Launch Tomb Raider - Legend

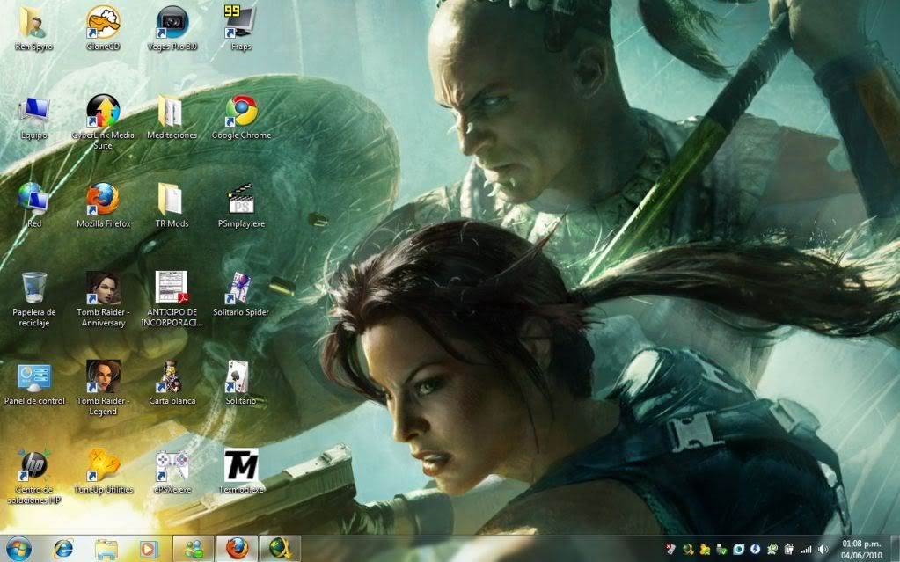pyautogui.click(x=103, y=378)
